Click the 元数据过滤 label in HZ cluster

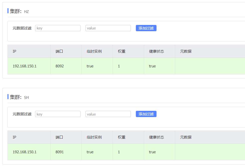click(x=22, y=28)
